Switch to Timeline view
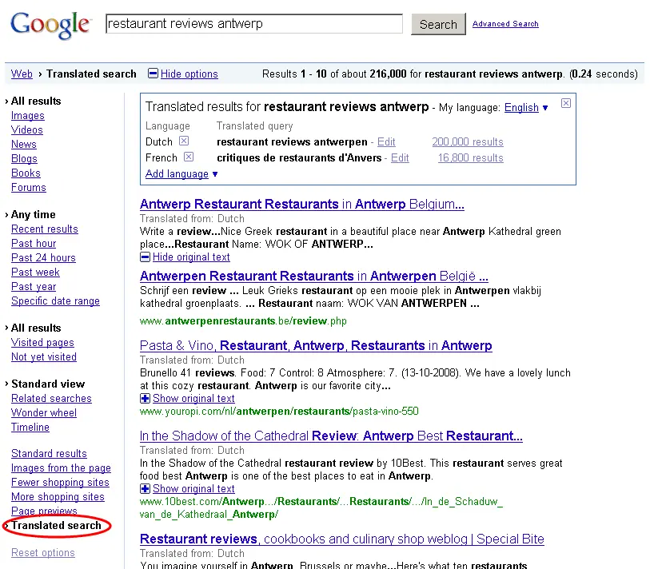 (30, 427)
